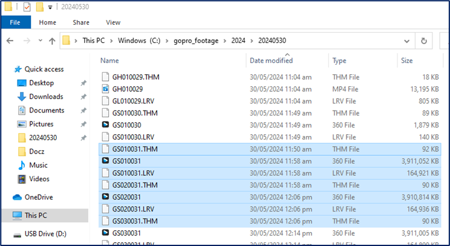Expand chevron after This PC in address bar
The height and width of the screenshot is (246, 450).
coord(111,41)
